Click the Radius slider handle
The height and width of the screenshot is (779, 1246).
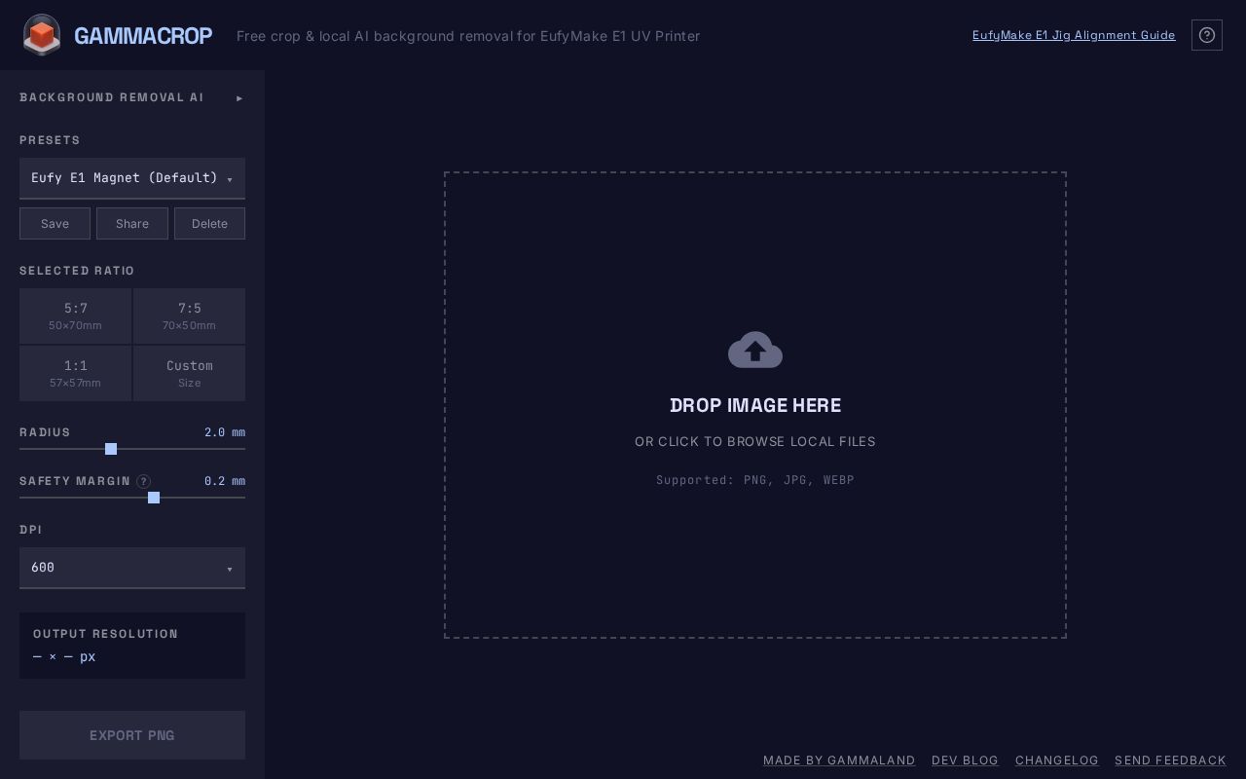(111, 449)
